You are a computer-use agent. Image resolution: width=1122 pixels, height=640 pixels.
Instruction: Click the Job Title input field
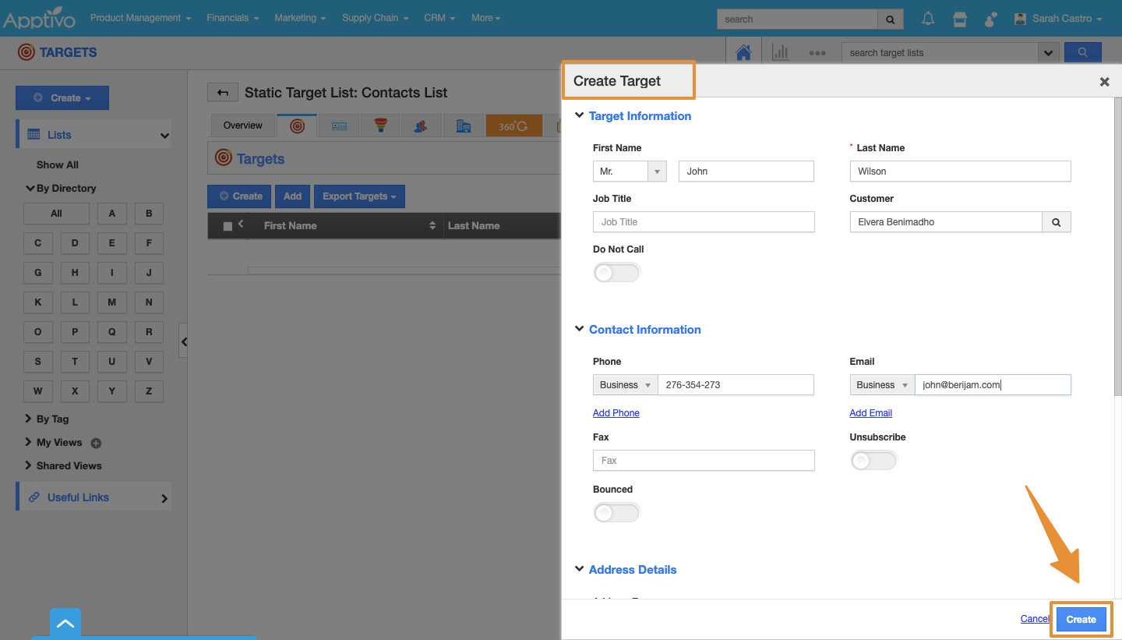704,222
